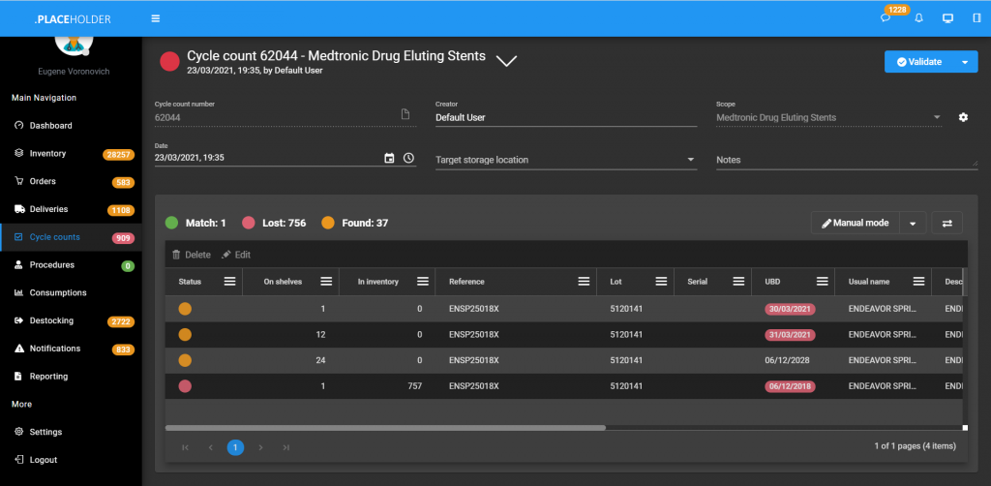Go to Inventory in the sidebar

pos(47,153)
